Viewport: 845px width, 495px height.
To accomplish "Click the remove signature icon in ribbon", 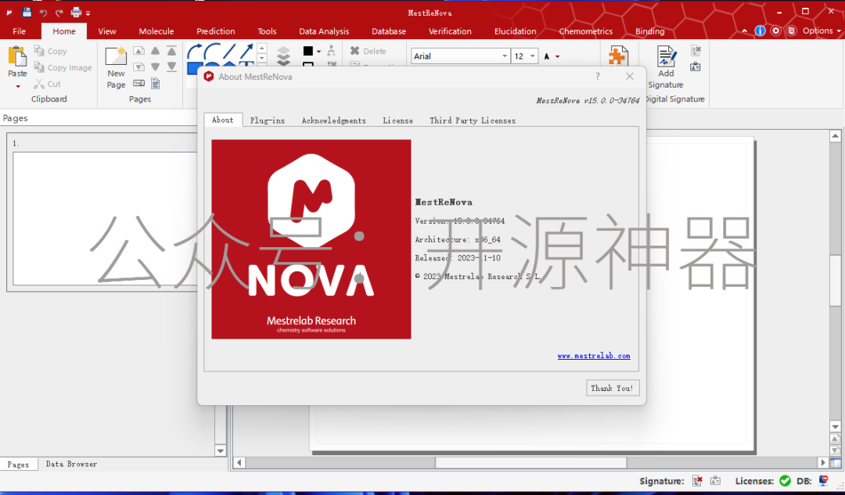I will click(696, 51).
